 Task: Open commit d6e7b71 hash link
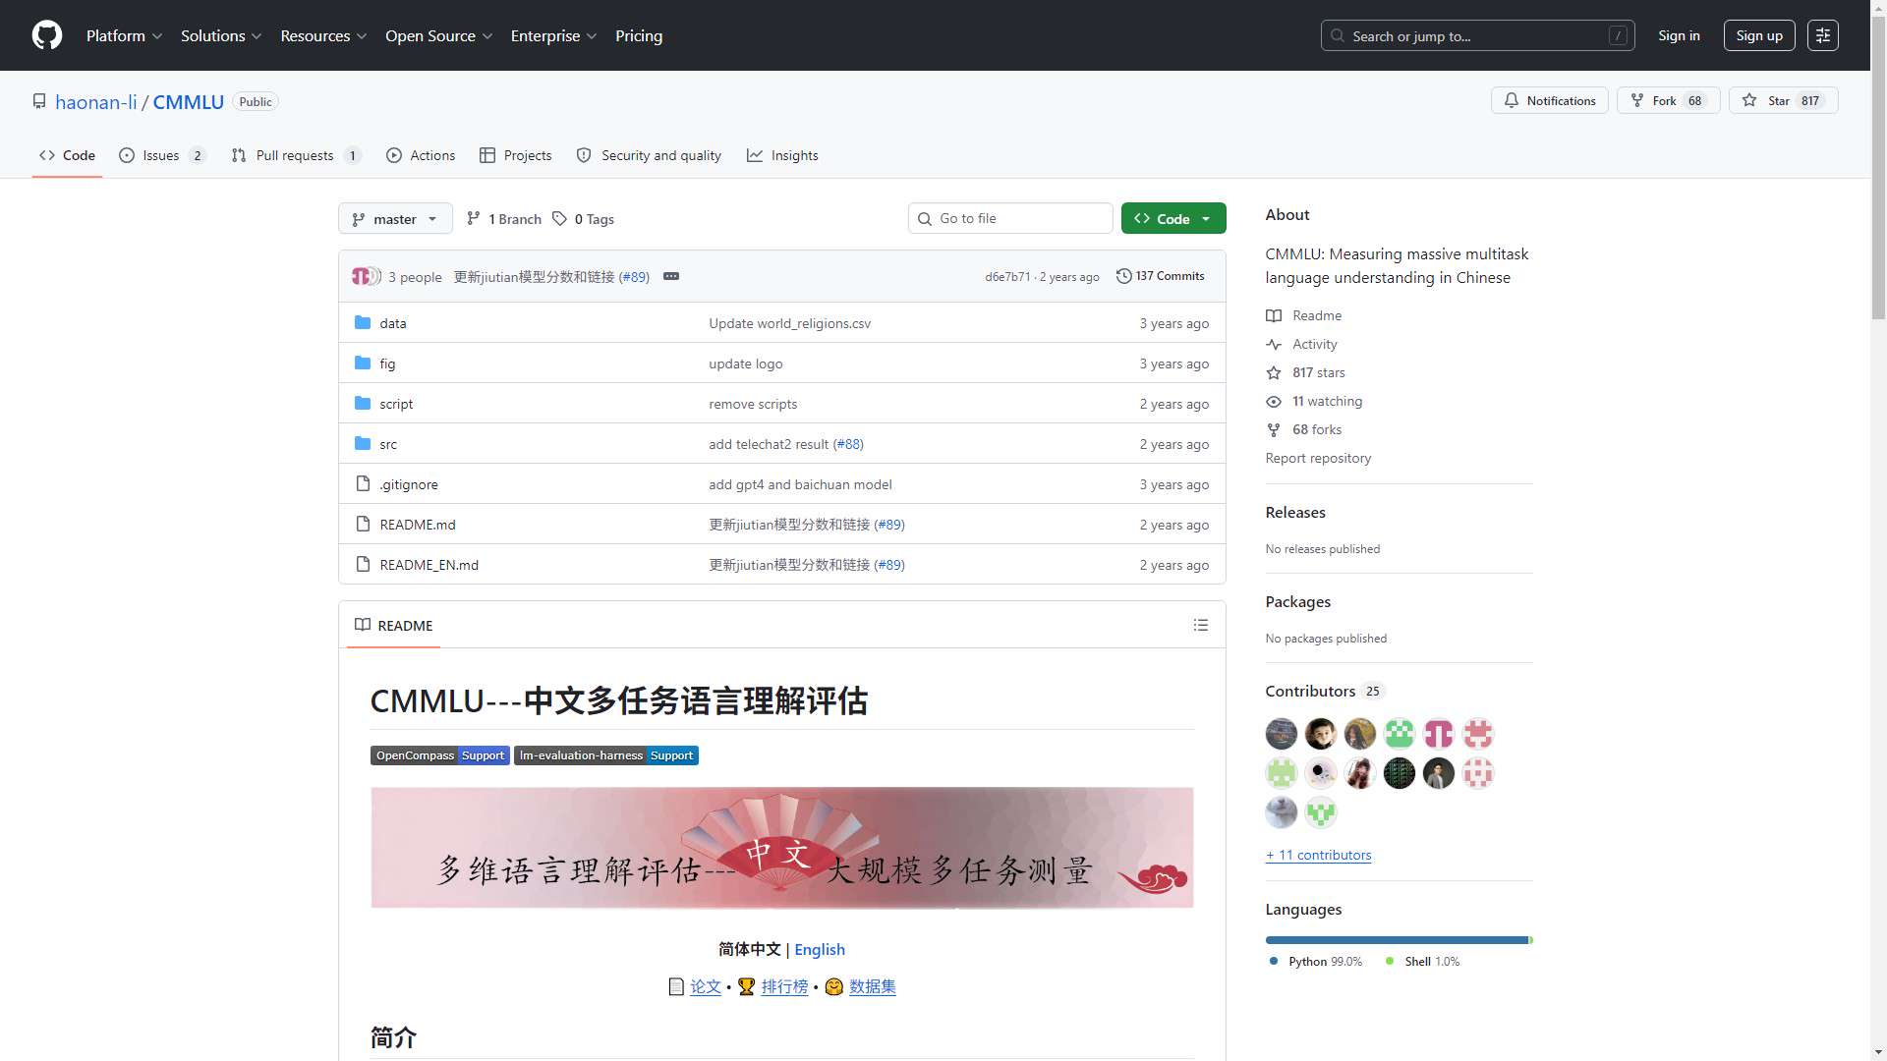pyautogui.click(x=1007, y=277)
